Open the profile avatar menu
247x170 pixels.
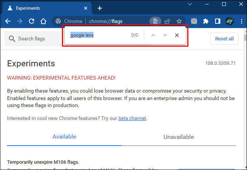point(230,21)
